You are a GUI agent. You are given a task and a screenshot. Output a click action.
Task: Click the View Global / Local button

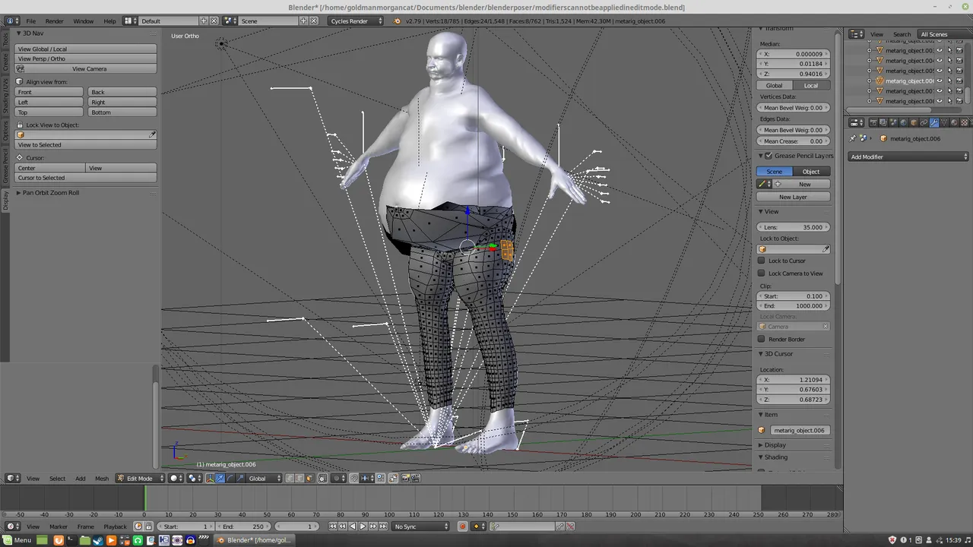(86, 49)
